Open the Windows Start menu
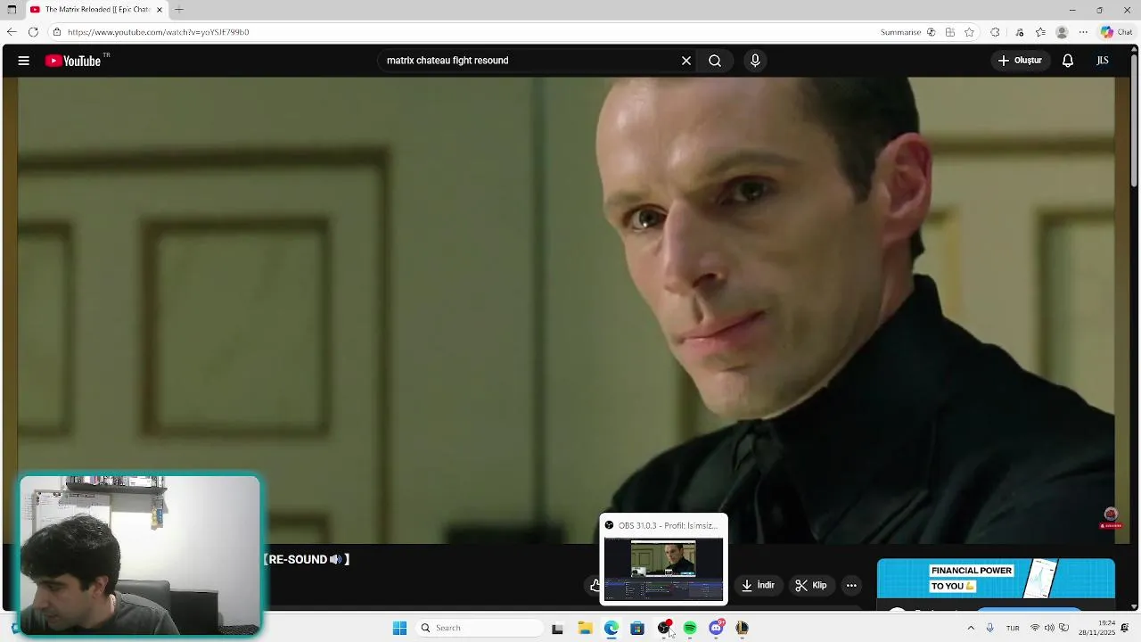This screenshot has height=642, width=1141. click(x=399, y=628)
